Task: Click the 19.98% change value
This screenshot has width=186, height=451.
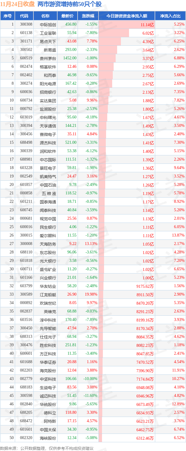Action: point(91,294)
